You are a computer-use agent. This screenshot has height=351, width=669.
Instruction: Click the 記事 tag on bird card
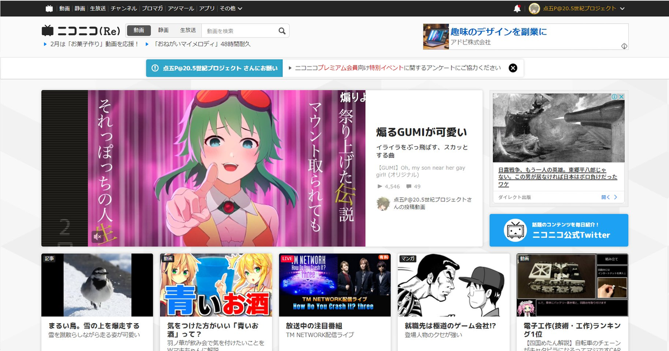[50, 258]
